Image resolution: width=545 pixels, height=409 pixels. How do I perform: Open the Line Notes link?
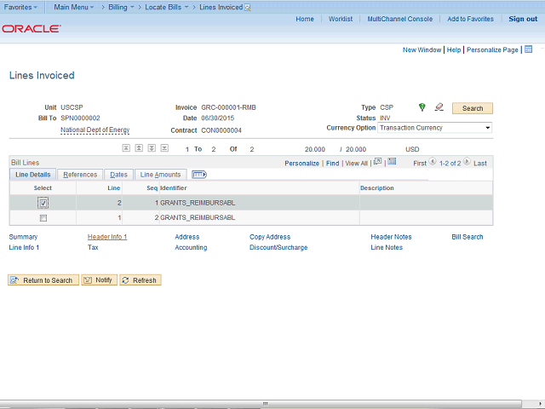[387, 247]
